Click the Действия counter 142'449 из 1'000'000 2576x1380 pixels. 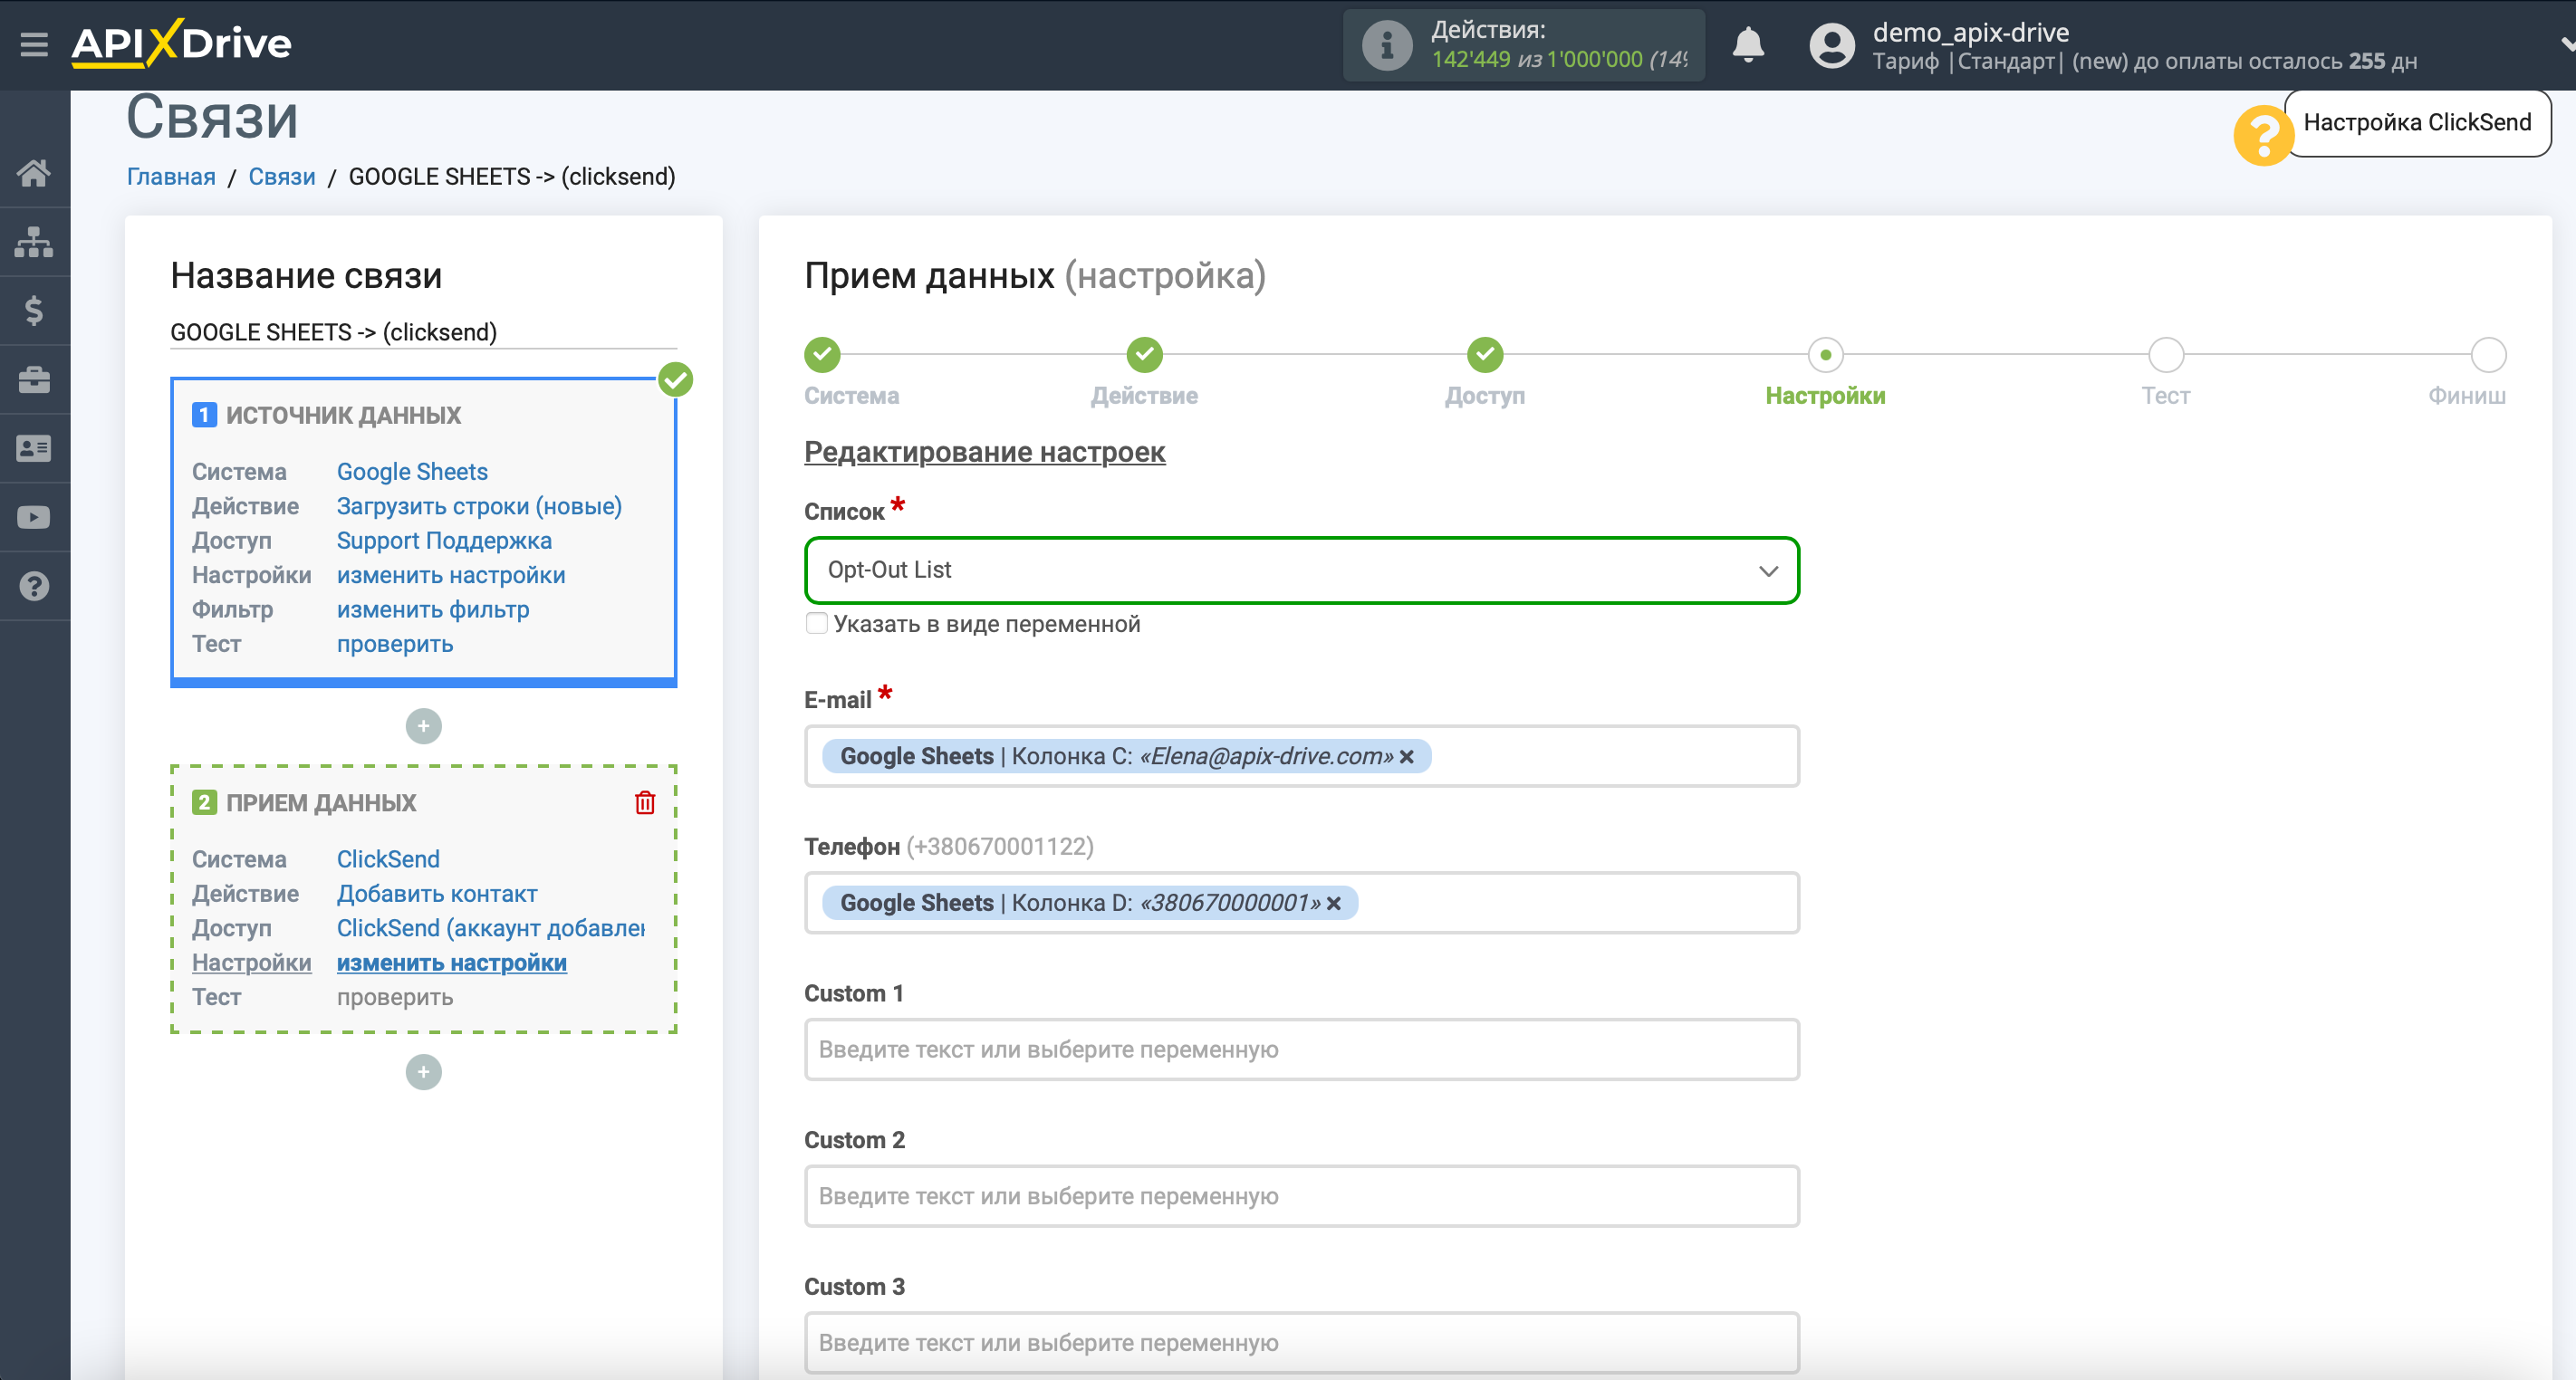point(1559,60)
